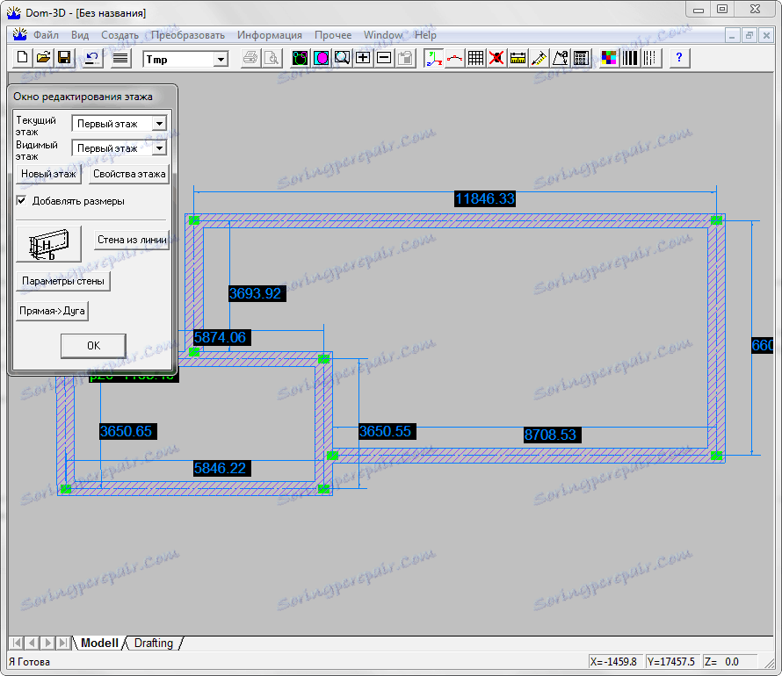Image resolution: width=782 pixels, height=676 pixels.
Task: Select the 3693.92 dimension label
Action: pyautogui.click(x=257, y=293)
